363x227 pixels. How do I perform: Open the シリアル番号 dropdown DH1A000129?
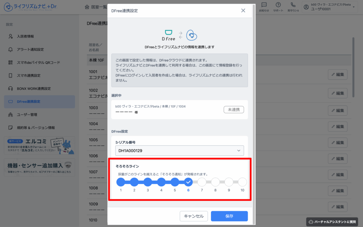point(179,151)
